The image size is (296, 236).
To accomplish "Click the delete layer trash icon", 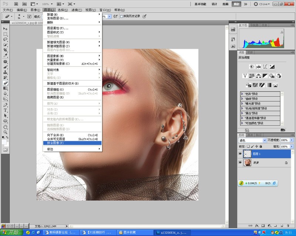I will 288,225.
